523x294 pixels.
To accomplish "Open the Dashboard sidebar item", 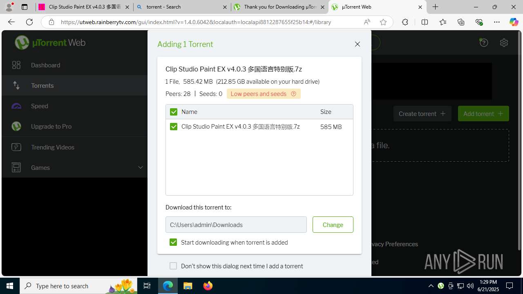I will pos(74,65).
